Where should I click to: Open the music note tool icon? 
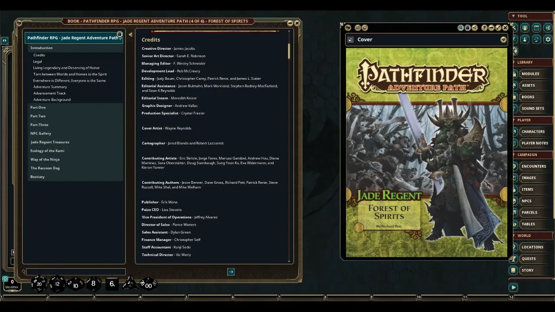[x=536, y=39]
